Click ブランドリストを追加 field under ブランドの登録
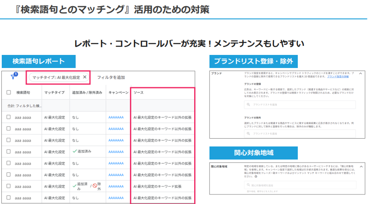This screenshot has height=204, width=373. pyautogui.click(x=300, y=105)
